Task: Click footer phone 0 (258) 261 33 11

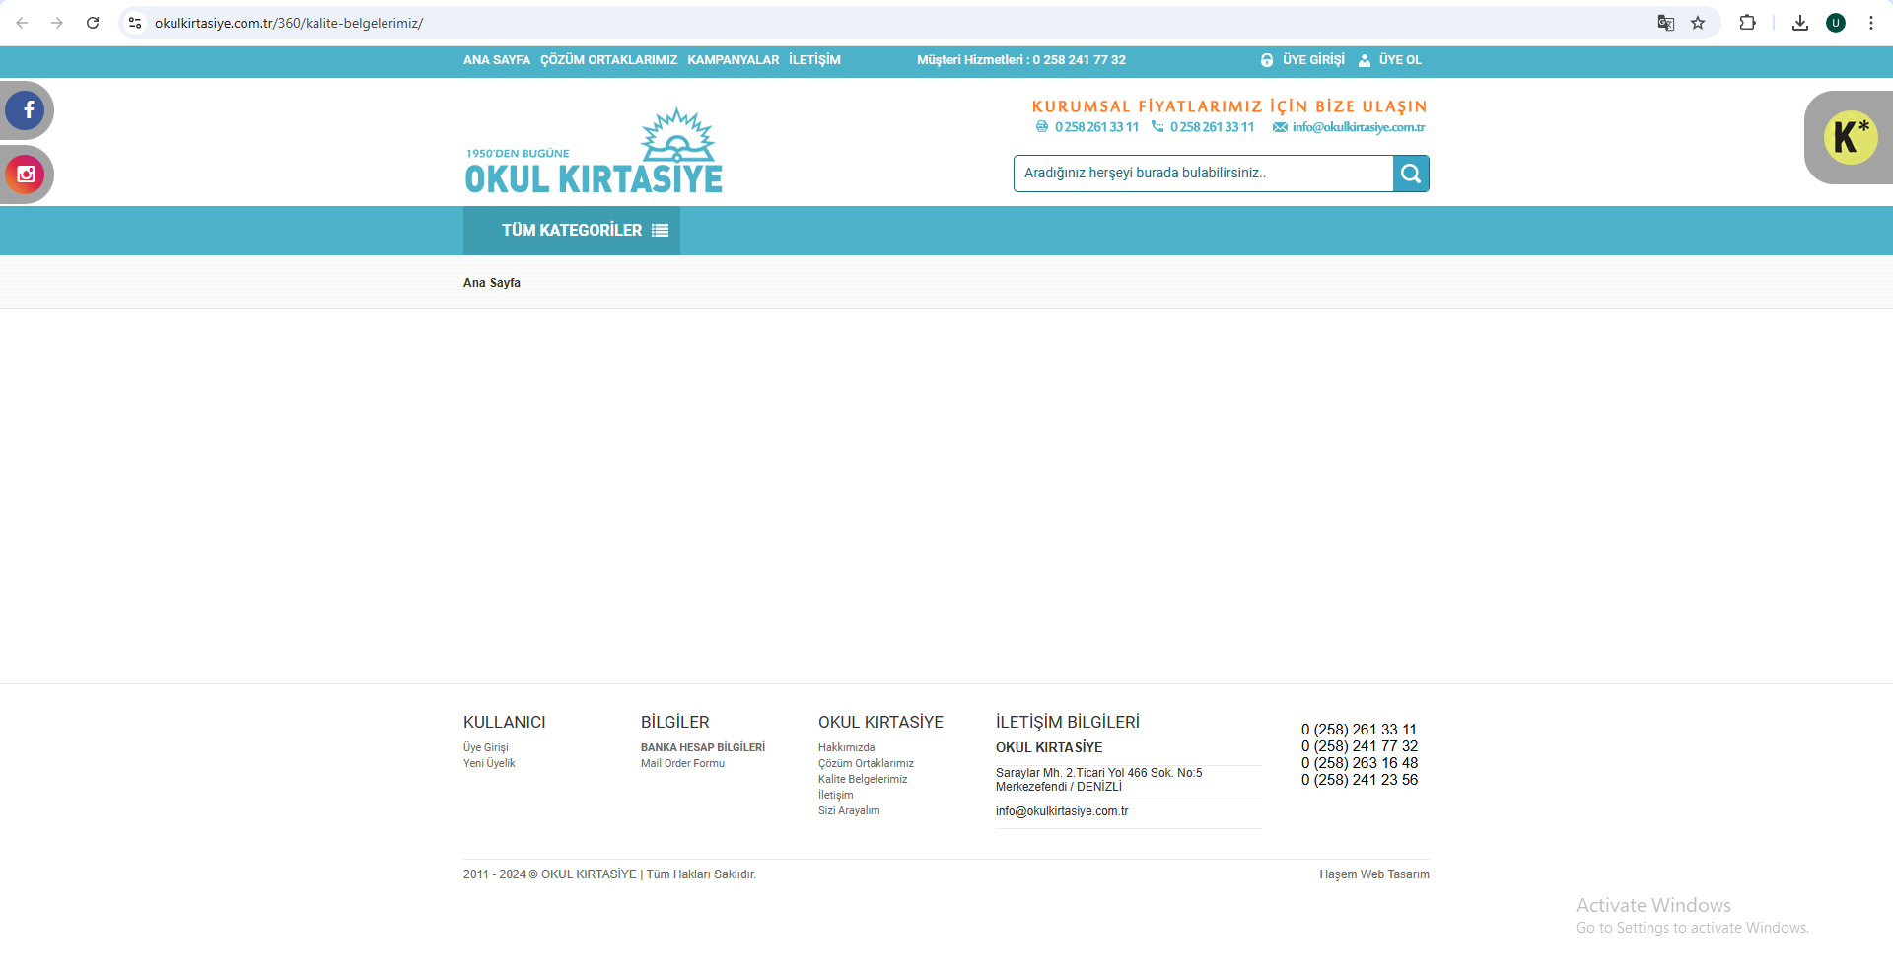Action: 1359,730
